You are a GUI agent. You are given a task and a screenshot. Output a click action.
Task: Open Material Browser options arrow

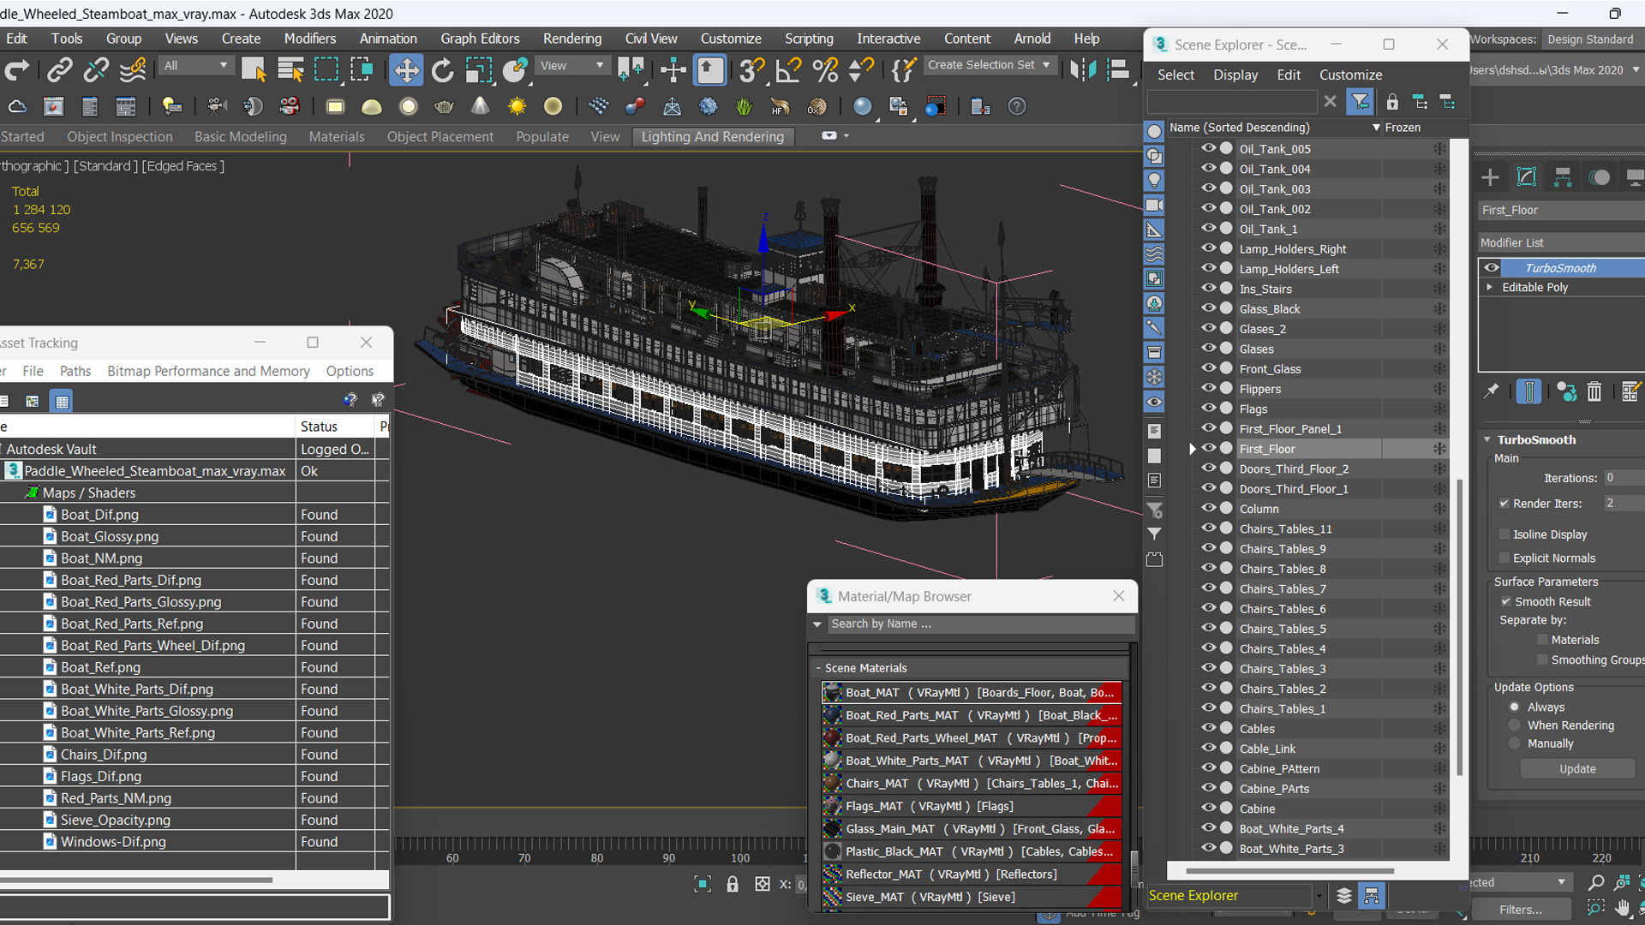817,624
